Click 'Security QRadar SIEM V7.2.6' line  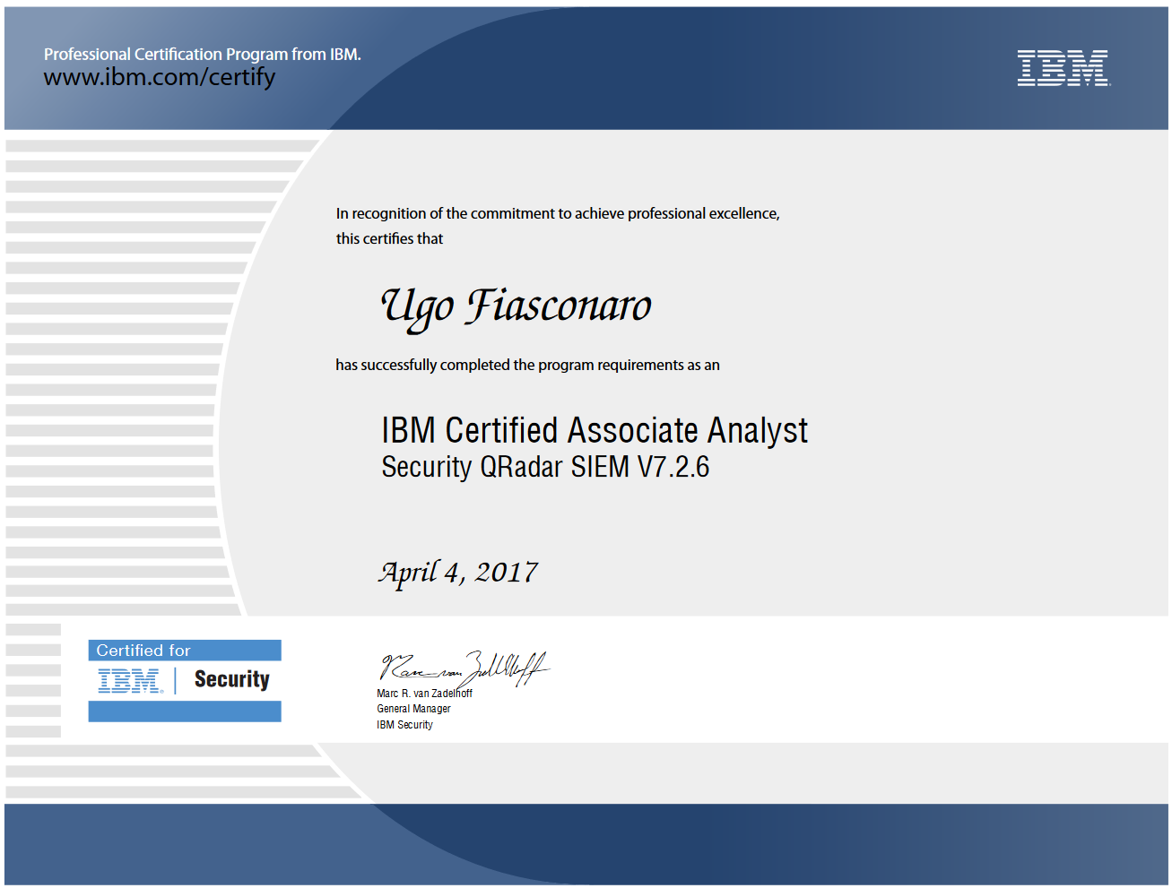pyautogui.click(x=545, y=467)
